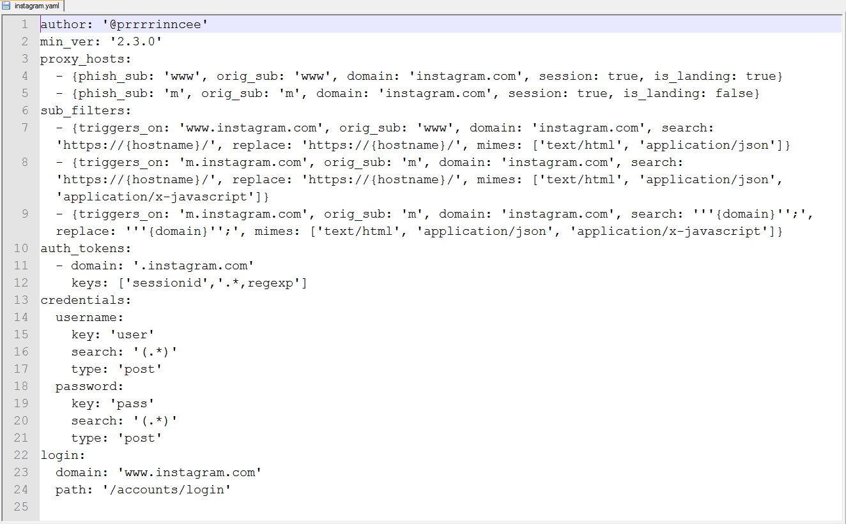Place cursor on min_ver: '2.3.0' line
846x524 pixels.
(101, 41)
